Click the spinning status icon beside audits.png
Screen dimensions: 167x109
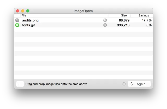coord(17,20)
